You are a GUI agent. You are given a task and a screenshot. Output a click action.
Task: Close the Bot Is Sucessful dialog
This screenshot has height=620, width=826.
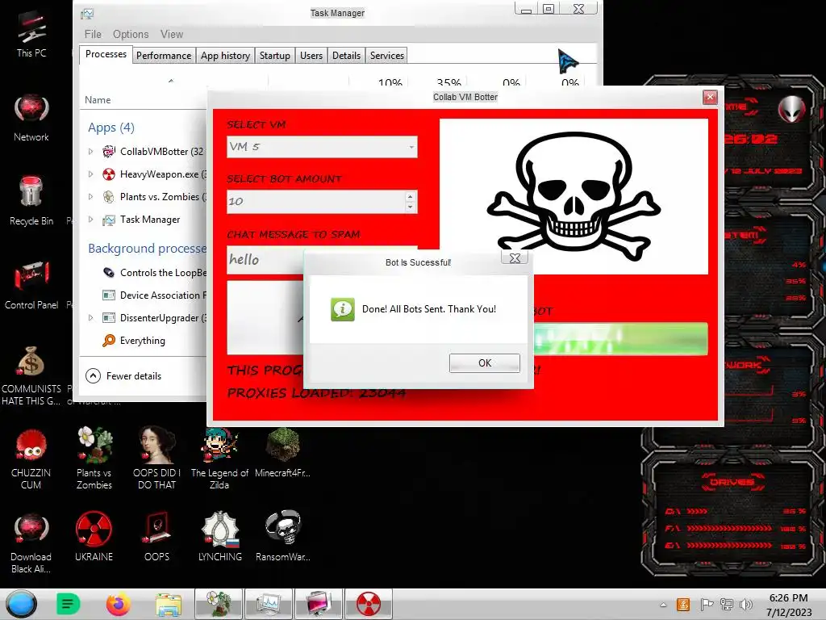pyautogui.click(x=515, y=258)
